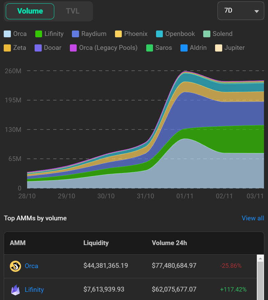Screen dimensions: 268x300
Task: Click the Dooar legend label
Action: coord(53,48)
